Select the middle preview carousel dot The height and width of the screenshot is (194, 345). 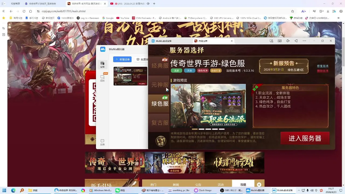click(x=208, y=129)
